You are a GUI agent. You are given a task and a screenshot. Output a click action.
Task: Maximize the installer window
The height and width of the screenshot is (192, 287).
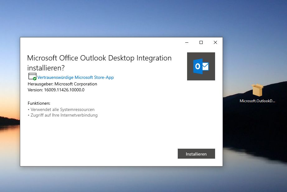click(201, 42)
